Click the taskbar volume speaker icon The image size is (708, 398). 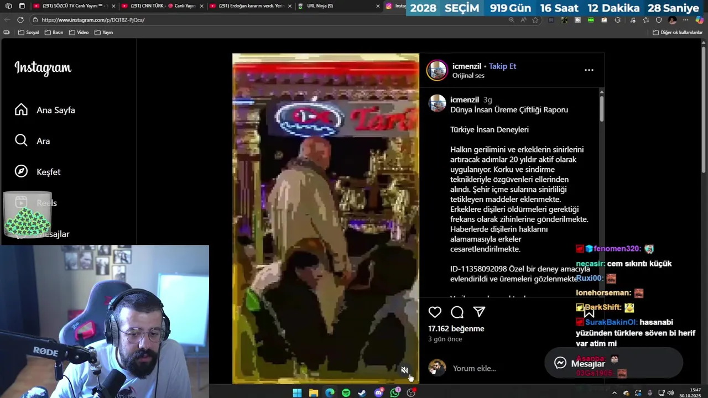(671, 393)
